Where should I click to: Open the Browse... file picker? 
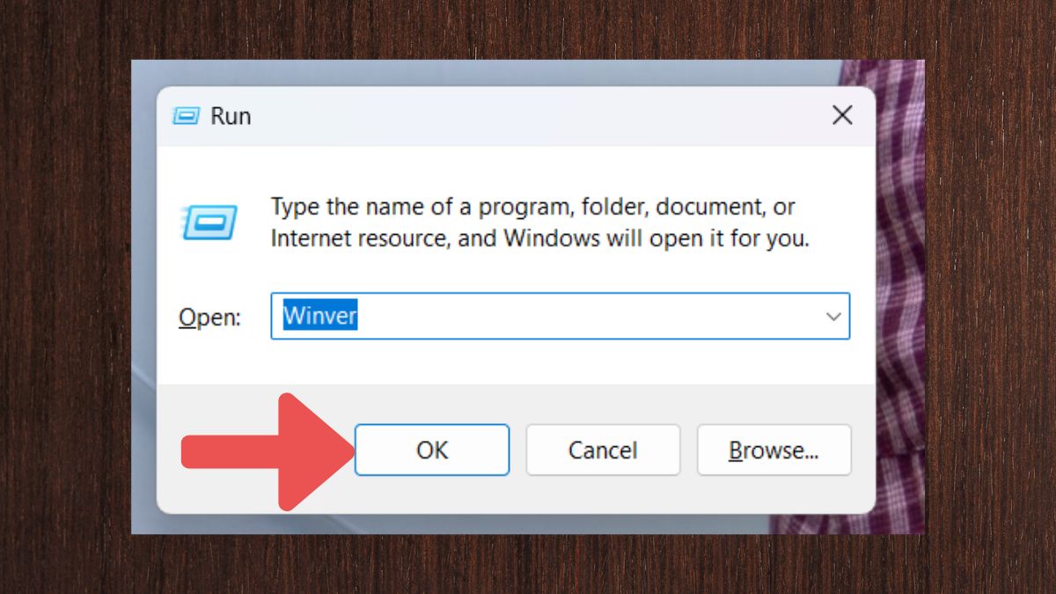tap(774, 451)
